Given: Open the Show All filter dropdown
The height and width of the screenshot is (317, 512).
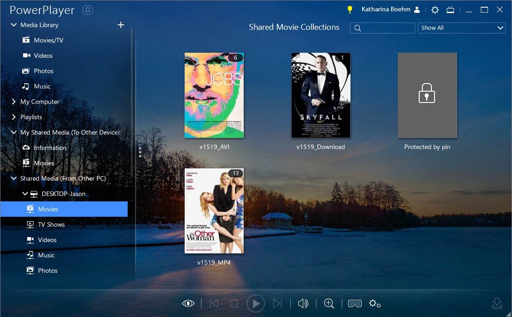Looking at the screenshot, I should 461,28.
